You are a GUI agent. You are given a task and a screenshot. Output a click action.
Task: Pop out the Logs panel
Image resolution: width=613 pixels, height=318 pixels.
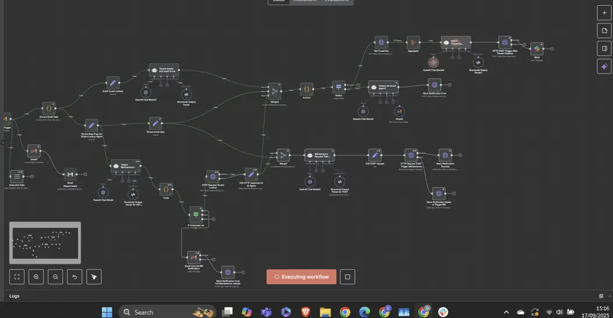click(x=601, y=296)
